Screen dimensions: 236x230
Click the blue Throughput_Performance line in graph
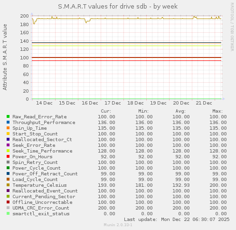(x=127, y=43)
